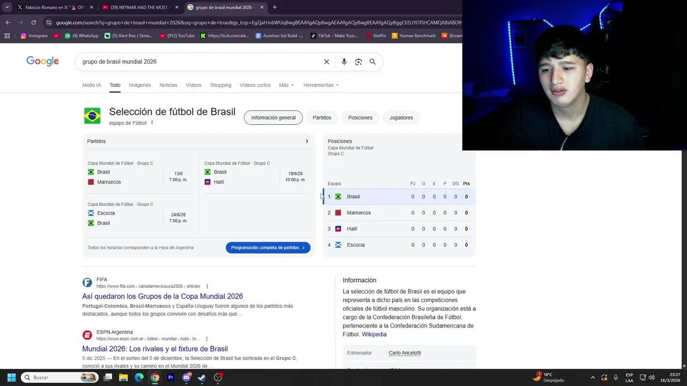The width and height of the screenshot is (687, 386).
Task: Open Adobe Premiere Pro from taskbar
Action: pos(171,377)
